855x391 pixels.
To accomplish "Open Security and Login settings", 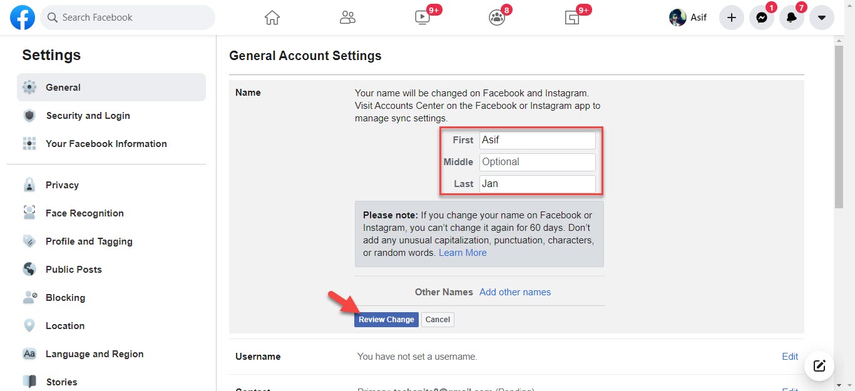I will click(x=88, y=116).
